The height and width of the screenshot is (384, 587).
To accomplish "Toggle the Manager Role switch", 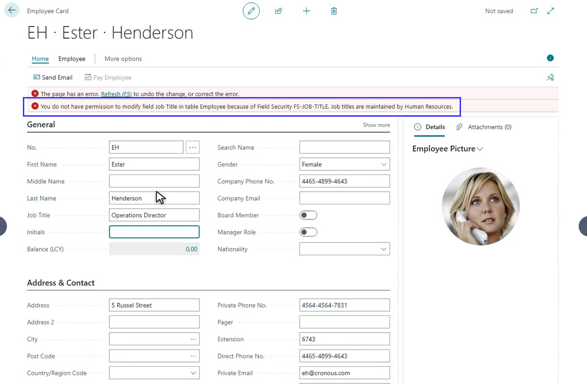I will (308, 232).
